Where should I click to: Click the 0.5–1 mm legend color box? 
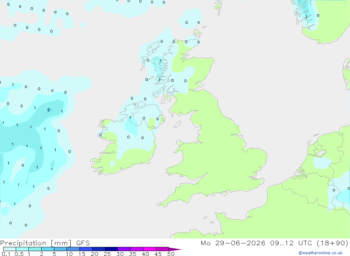point(22,249)
